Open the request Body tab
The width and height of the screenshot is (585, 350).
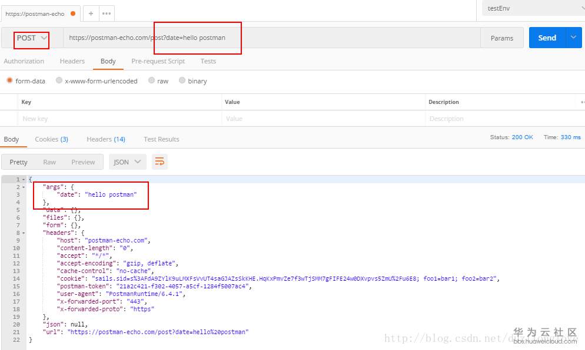click(108, 61)
